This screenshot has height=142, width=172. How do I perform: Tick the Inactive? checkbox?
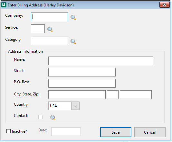click(9, 131)
